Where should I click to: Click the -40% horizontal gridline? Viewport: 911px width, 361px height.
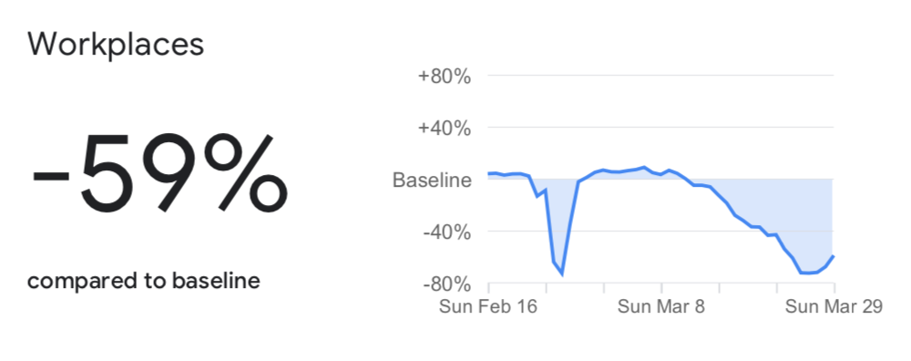click(660, 232)
